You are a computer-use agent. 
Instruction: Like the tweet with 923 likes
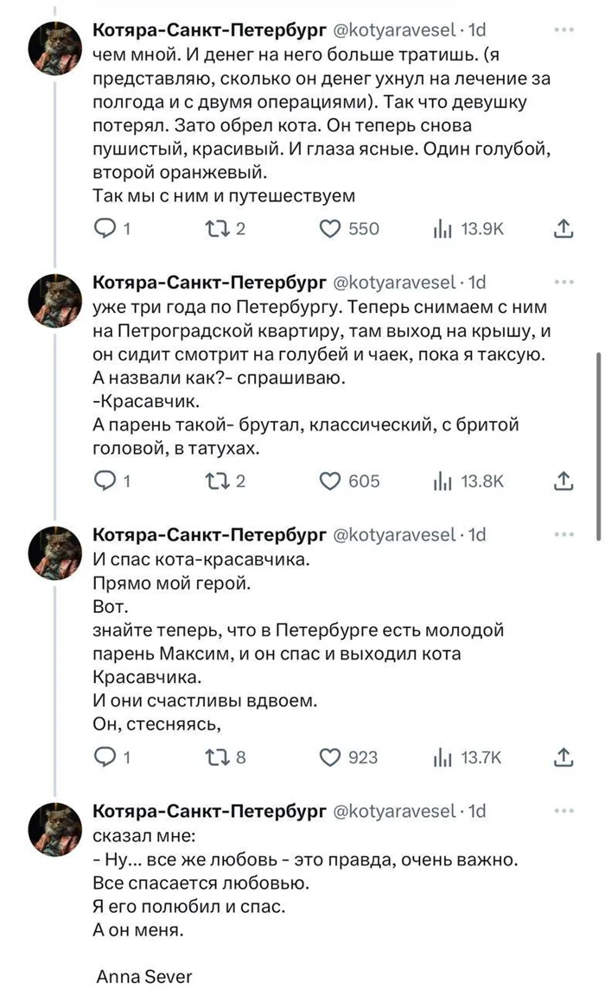329,757
